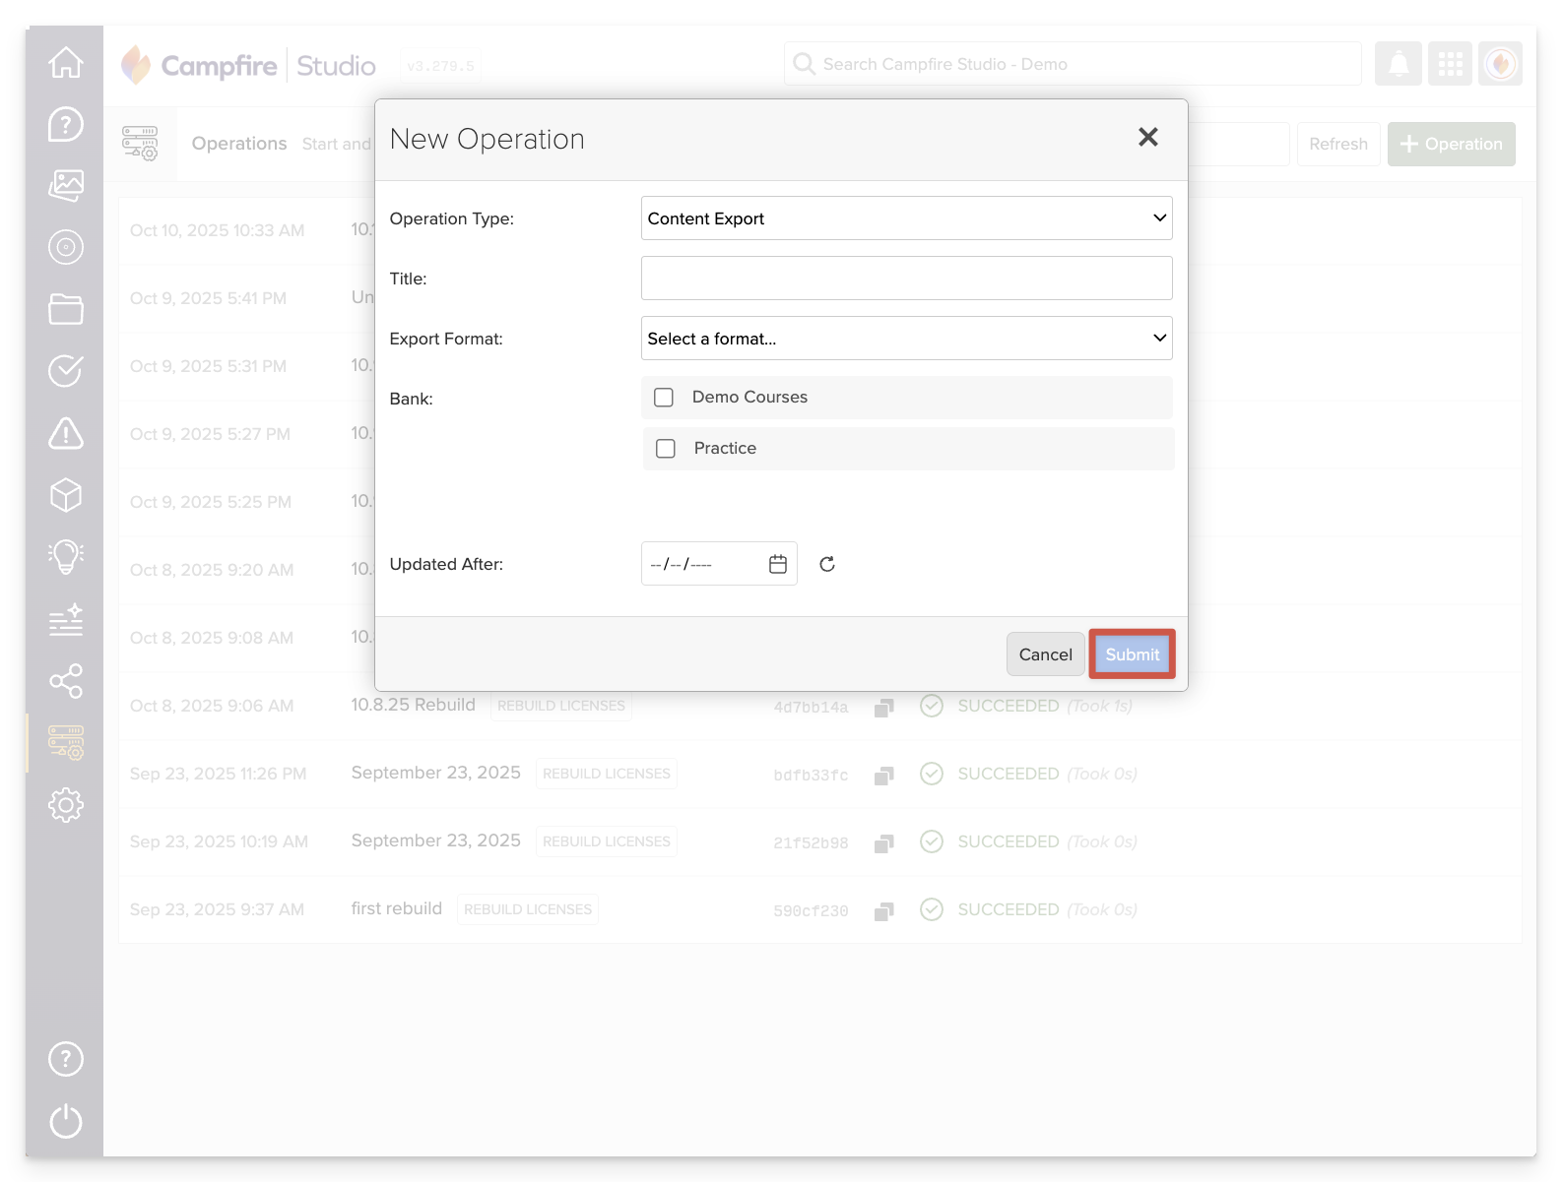
Task: Expand the Operation Type dropdown
Action: pyautogui.click(x=906, y=218)
